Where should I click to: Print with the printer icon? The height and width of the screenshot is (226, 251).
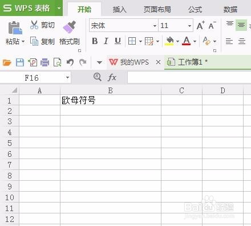click(x=44, y=62)
